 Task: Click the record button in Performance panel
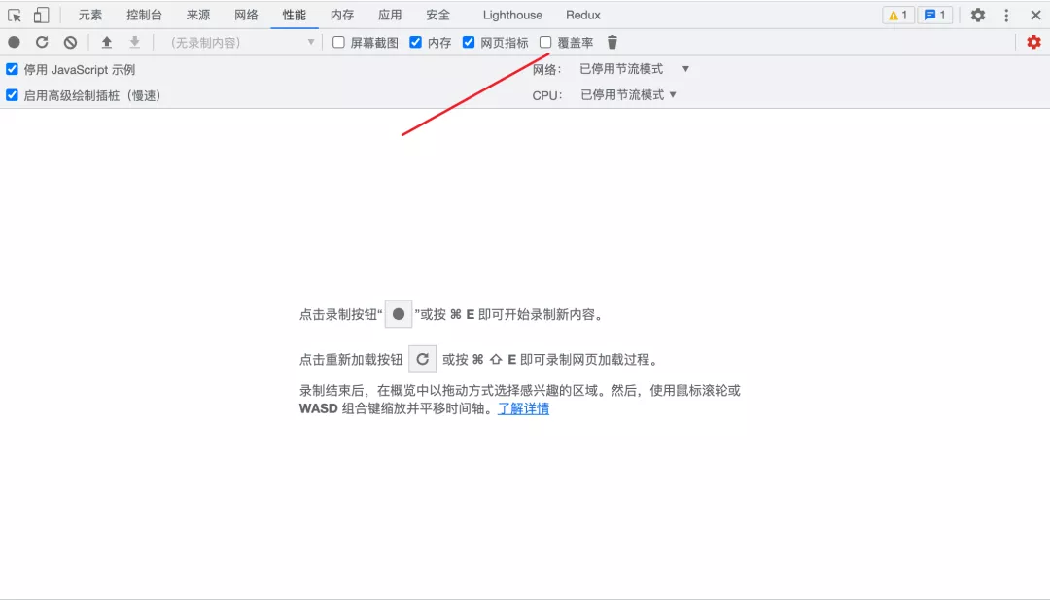12,42
